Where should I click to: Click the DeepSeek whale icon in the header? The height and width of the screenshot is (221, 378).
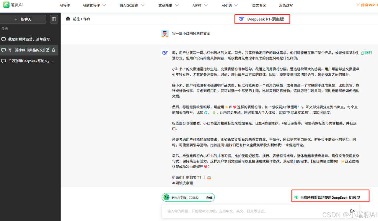pos(242,19)
